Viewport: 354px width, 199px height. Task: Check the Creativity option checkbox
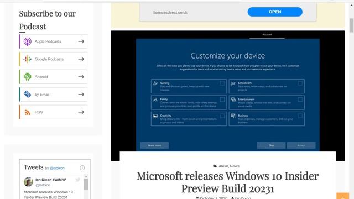tap(222, 116)
